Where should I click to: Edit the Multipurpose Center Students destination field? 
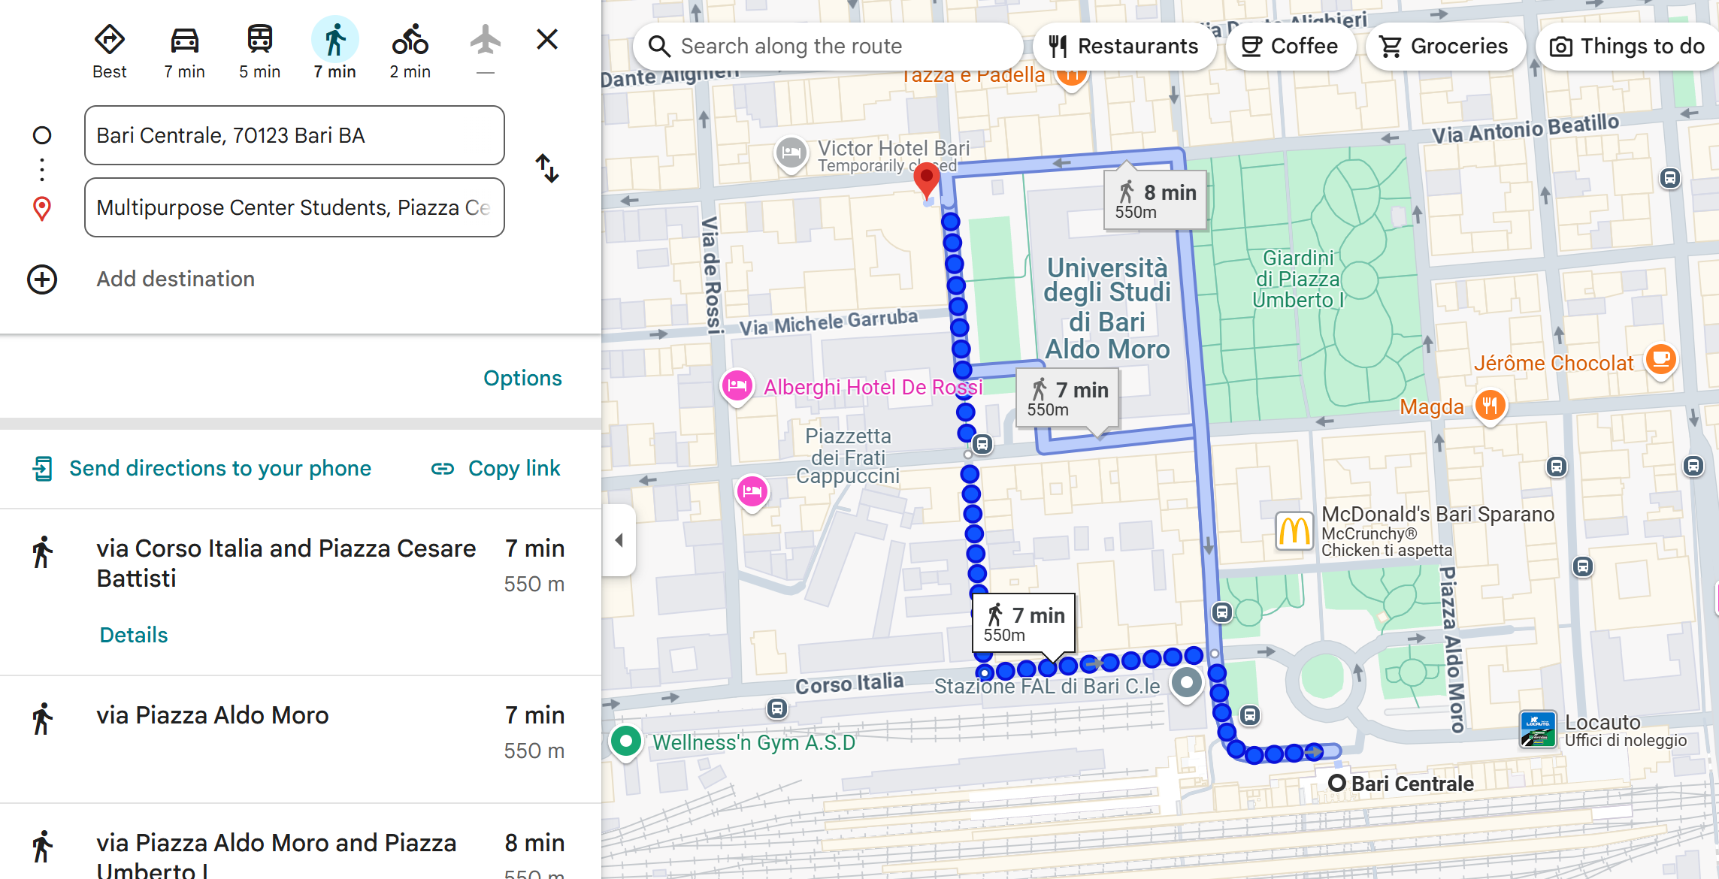295,207
